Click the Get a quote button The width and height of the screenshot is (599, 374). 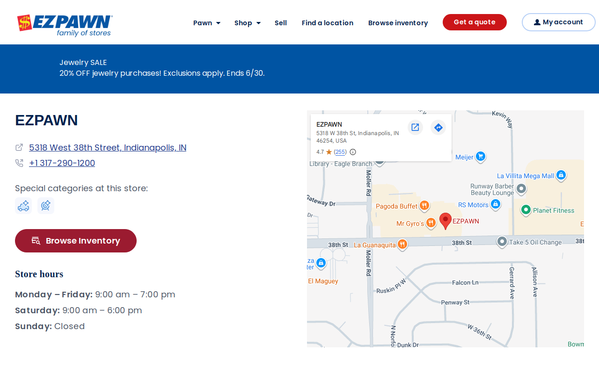tap(475, 22)
